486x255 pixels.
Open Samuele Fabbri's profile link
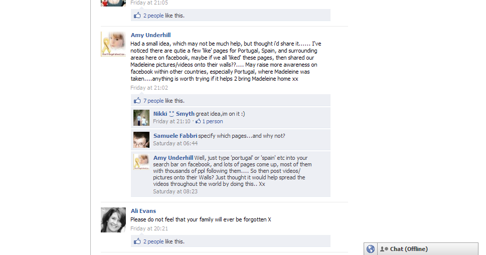pyautogui.click(x=175, y=136)
